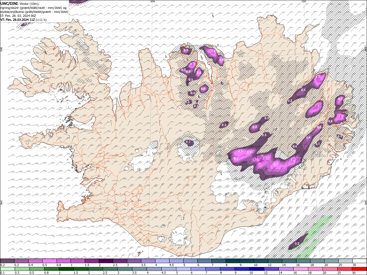The width and height of the screenshot is (367, 275).
Task: Select the bright pink 0.5 swatch in the purple legend row
Action: click(50, 261)
